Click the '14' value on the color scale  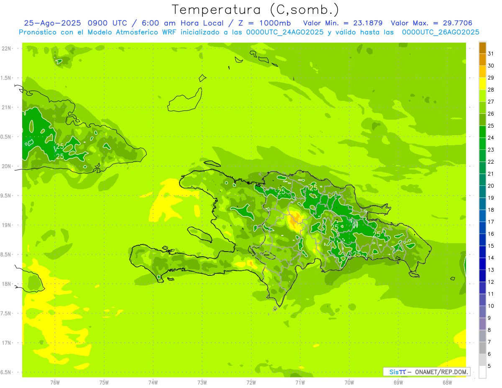pos(491,258)
